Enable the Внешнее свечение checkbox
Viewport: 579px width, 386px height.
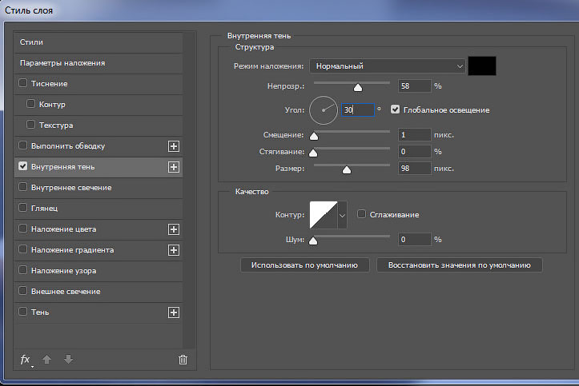[x=23, y=291]
